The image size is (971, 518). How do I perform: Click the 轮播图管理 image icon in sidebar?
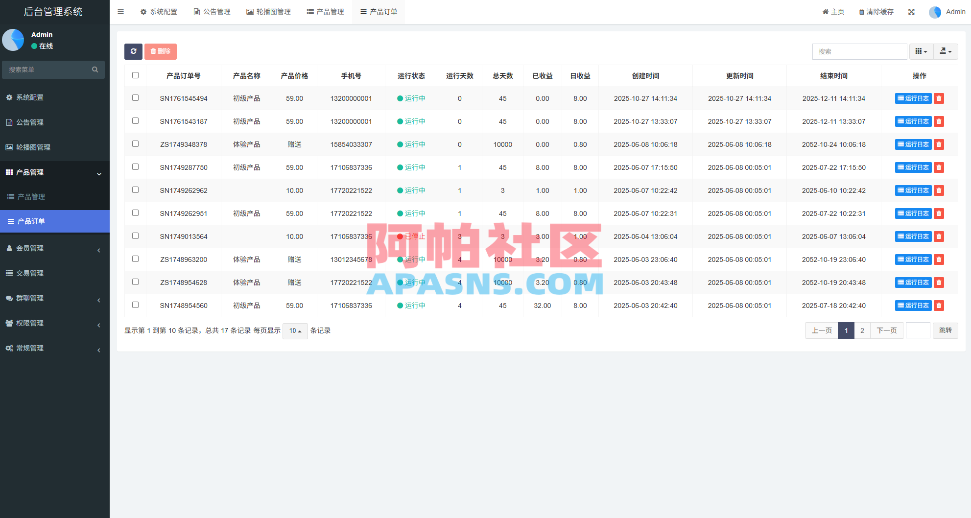pyautogui.click(x=9, y=147)
